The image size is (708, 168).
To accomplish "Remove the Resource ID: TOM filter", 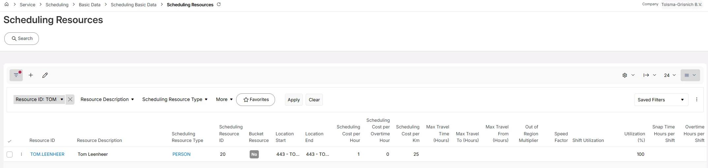I will (x=70, y=99).
